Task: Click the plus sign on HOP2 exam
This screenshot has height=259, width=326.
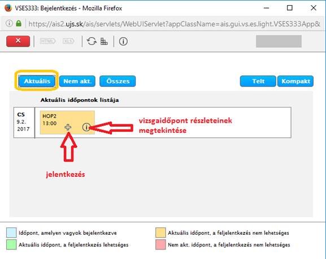Action: click(68, 127)
